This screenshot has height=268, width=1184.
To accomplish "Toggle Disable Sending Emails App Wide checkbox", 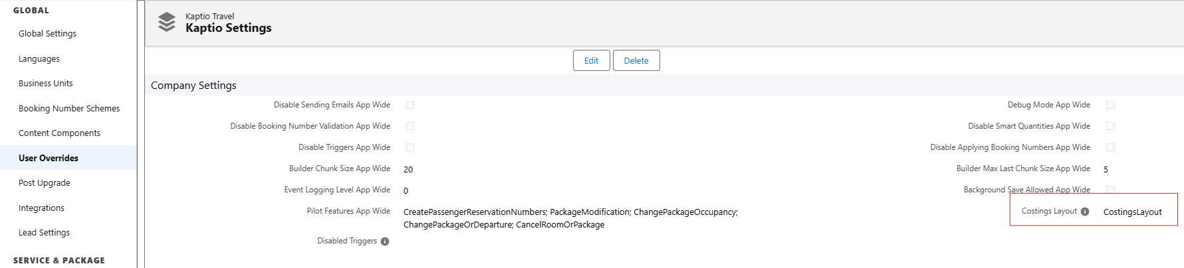I will click(x=410, y=105).
